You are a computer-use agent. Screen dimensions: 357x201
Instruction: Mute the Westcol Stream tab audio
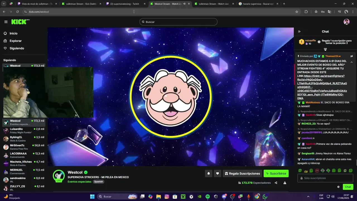click(184, 4)
